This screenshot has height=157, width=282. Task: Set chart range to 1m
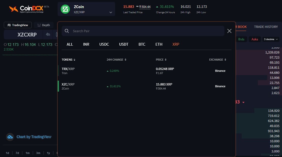27,153
